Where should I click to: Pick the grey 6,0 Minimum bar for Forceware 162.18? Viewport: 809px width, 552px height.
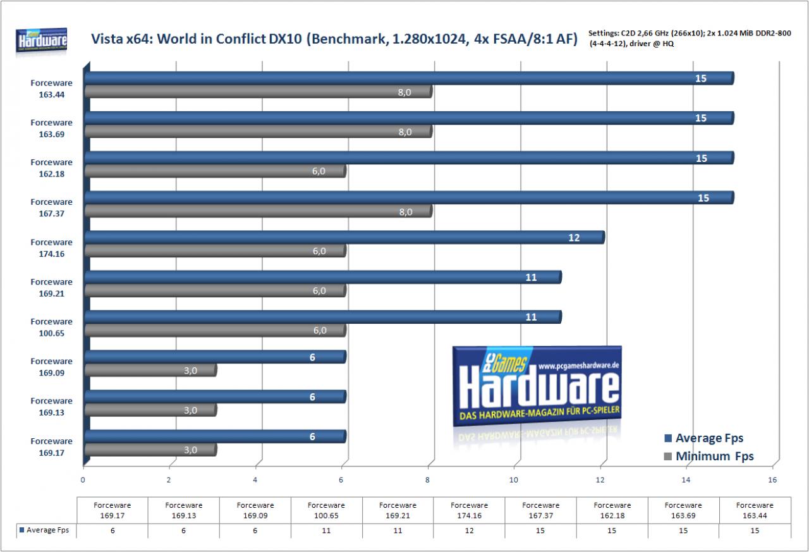pyautogui.click(x=215, y=171)
